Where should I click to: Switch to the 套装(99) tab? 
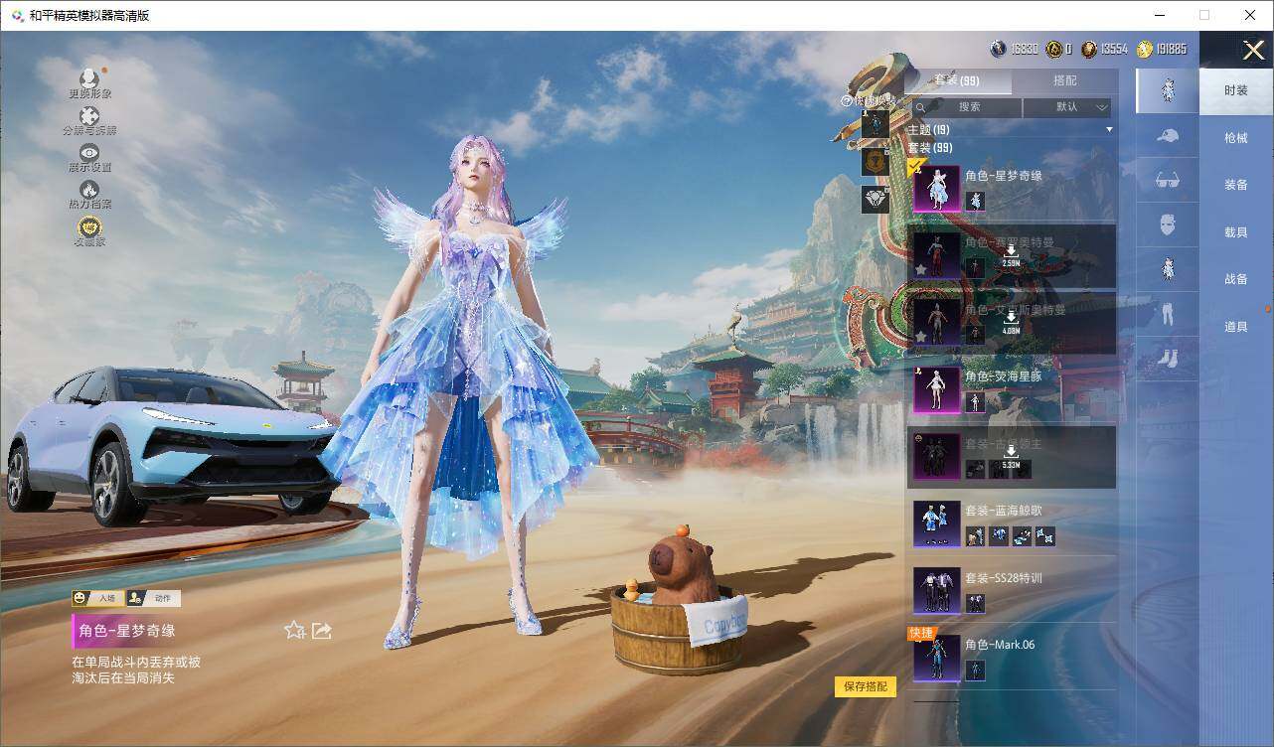coord(956,80)
